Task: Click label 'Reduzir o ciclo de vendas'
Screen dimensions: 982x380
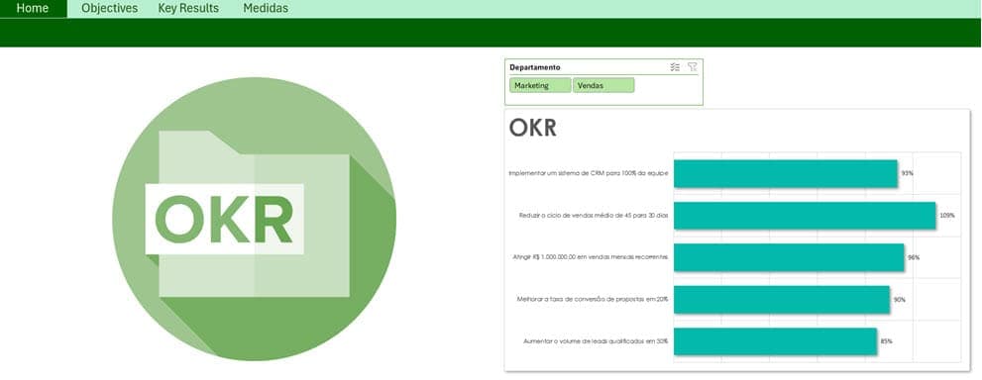Action: click(594, 215)
